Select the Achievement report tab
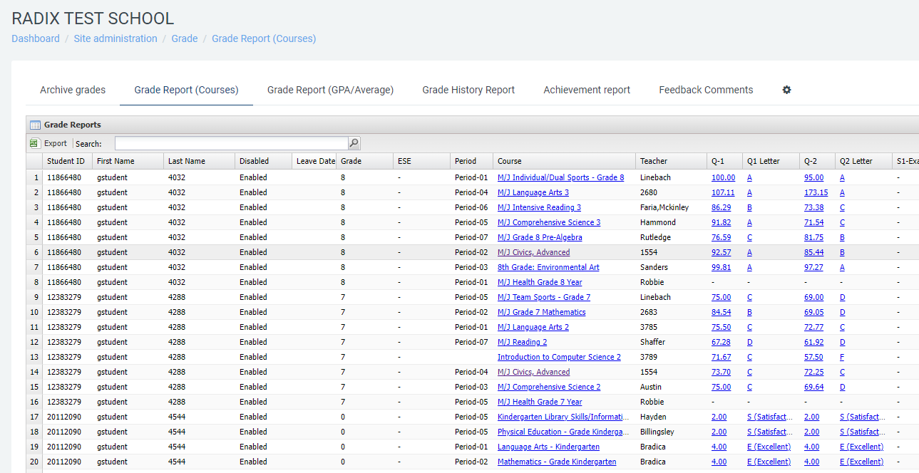Viewport: 919px width, 473px height. click(x=587, y=90)
